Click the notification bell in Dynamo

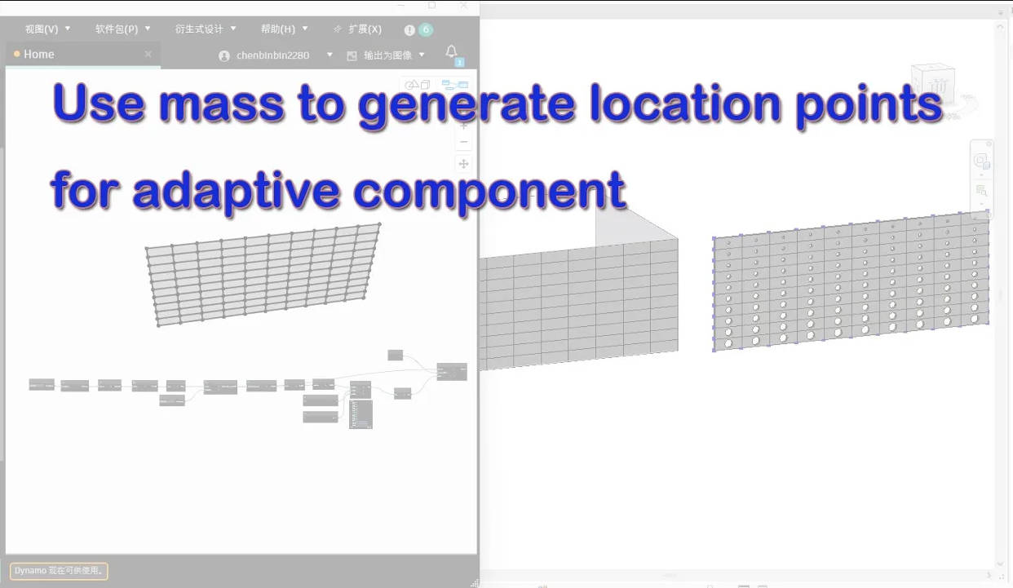tap(451, 51)
